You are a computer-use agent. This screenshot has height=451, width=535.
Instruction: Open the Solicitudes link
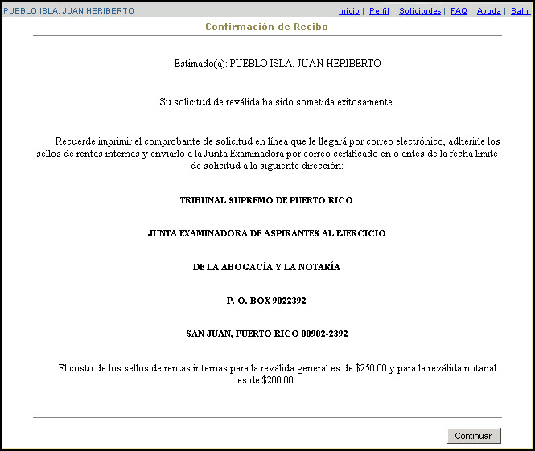click(420, 11)
